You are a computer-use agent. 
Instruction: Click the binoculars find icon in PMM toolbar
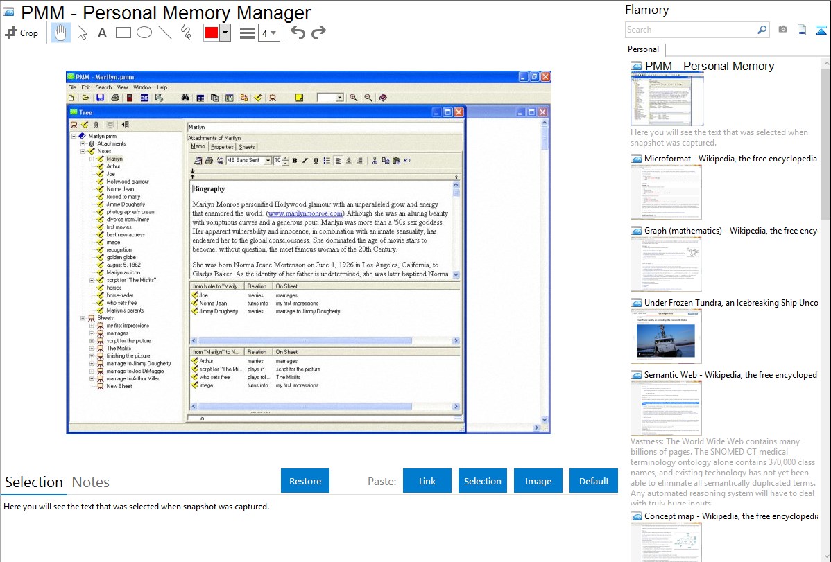point(185,98)
